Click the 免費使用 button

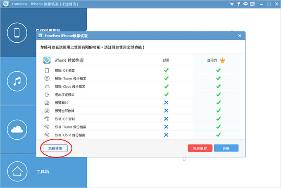point(55,148)
